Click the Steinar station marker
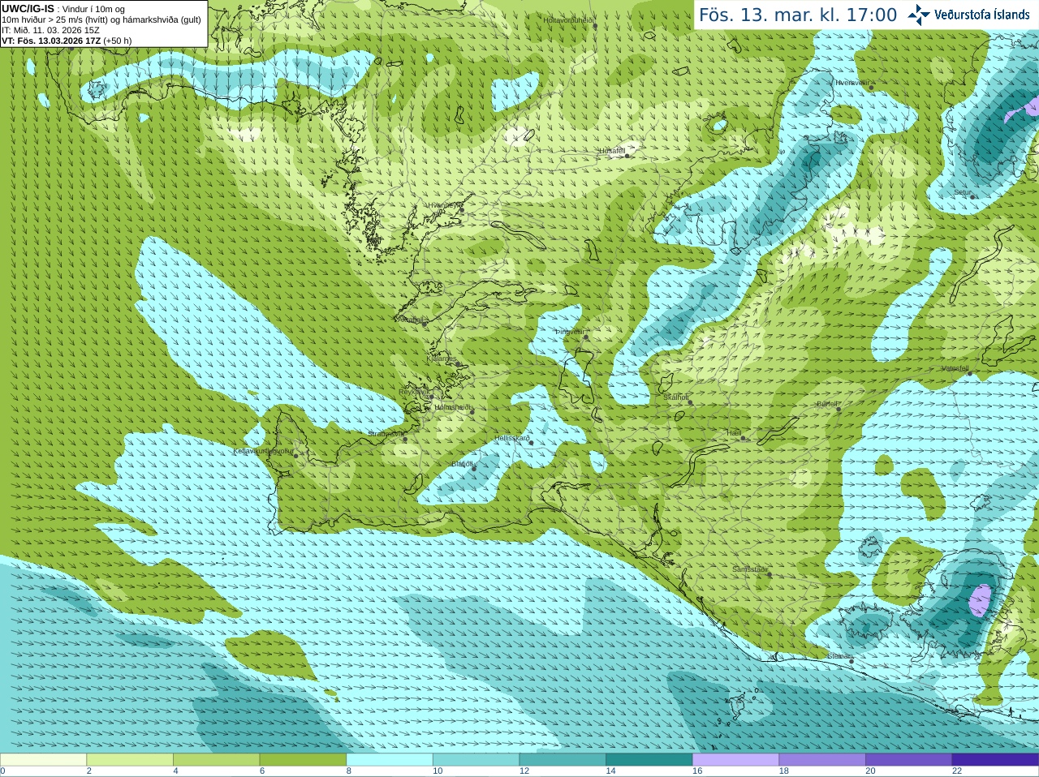Screen dimensions: 1039x777 851,661
